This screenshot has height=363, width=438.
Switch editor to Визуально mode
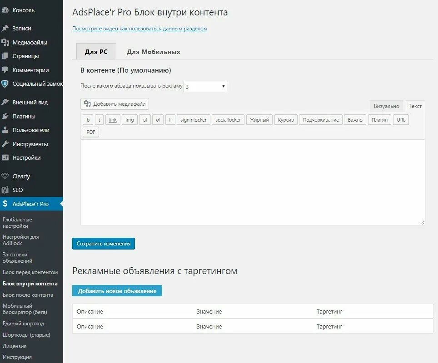386,106
